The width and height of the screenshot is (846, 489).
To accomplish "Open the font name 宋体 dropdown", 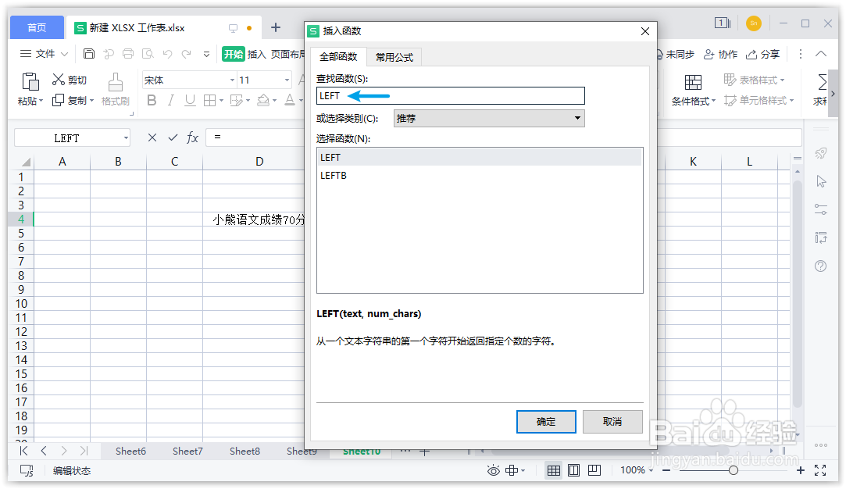I will click(x=231, y=79).
